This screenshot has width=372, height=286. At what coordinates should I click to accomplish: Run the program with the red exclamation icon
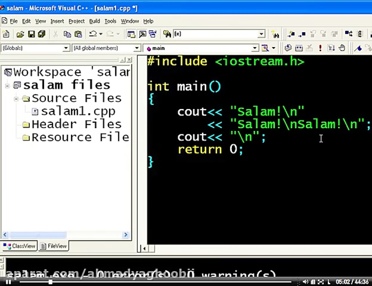click(320, 48)
